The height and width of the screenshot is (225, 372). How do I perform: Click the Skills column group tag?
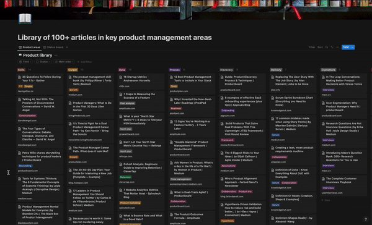(21, 70)
